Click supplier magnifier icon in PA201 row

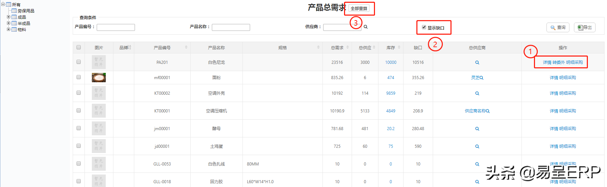[477, 62]
